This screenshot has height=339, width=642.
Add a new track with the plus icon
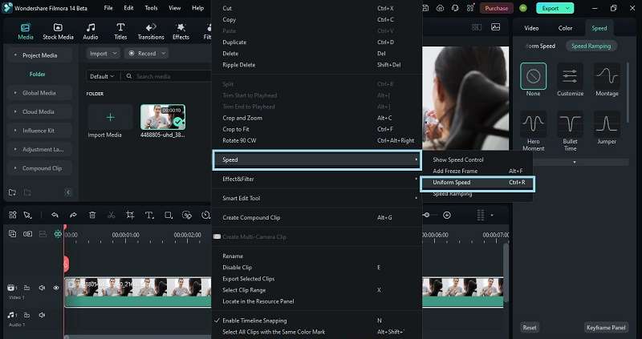tap(13, 234)
